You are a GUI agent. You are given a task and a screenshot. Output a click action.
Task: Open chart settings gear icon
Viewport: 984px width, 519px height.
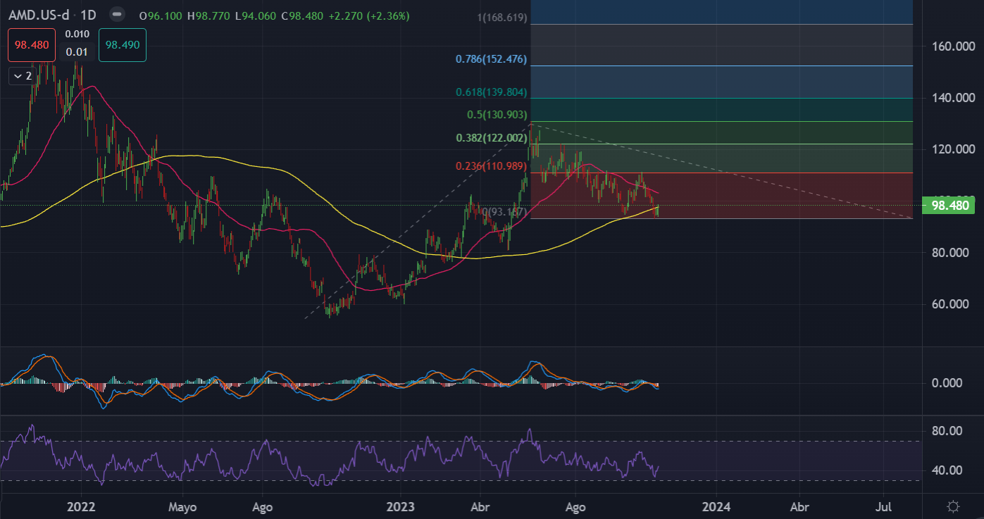(954, 506)
